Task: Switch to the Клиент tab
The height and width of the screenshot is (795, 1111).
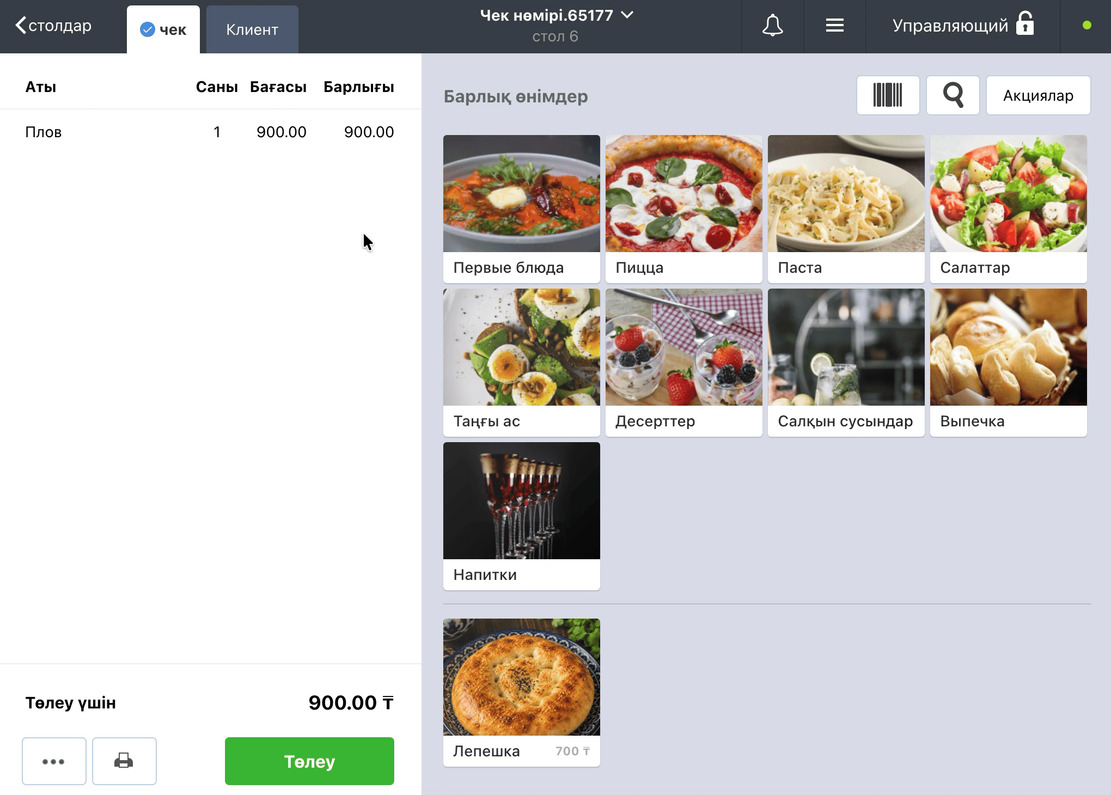Action: [252, 29]
